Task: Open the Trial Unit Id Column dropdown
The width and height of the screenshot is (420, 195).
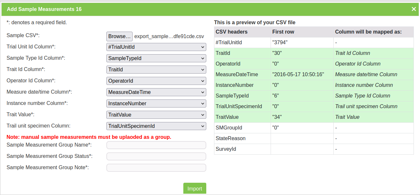Action: click(156, 47)
